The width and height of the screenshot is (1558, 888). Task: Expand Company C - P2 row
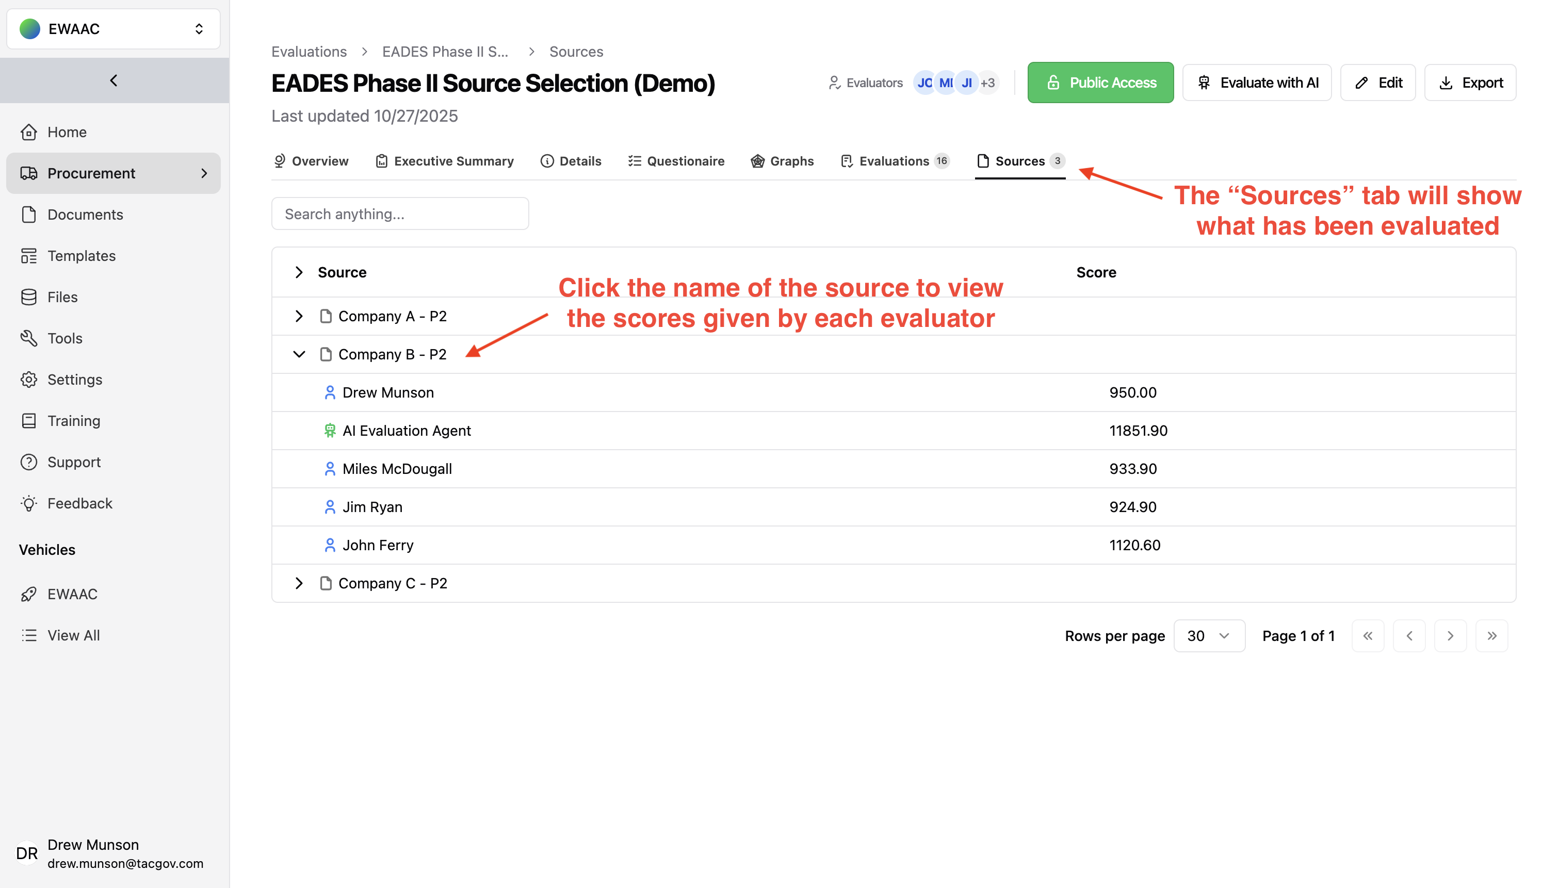[299, 583]
